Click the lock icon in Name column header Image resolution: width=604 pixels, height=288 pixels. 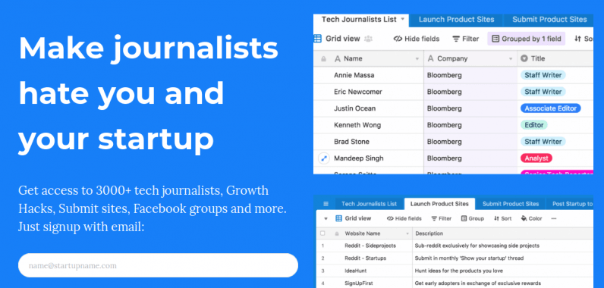click(323, 59)
